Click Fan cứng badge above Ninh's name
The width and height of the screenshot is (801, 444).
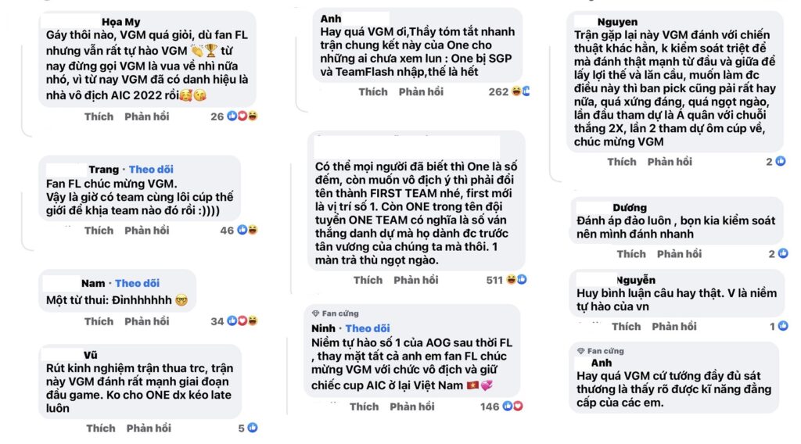point(335,313)
